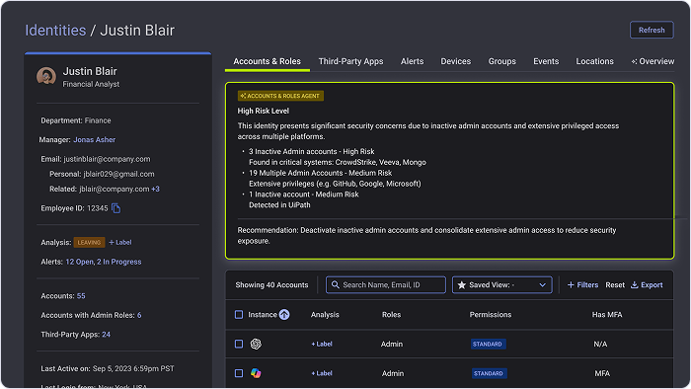691x389 pixels.
Task: Click the Analysis column header
Action: (325, 315)
